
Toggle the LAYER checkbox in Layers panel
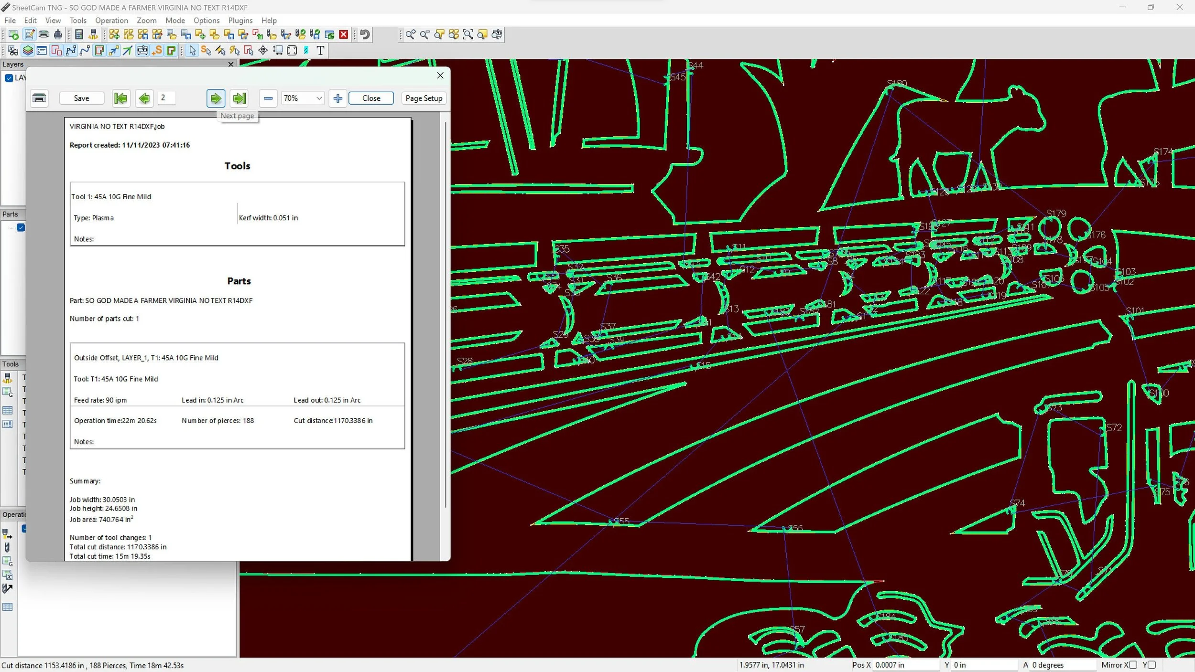pyautogui.click(x=9, y=78)
